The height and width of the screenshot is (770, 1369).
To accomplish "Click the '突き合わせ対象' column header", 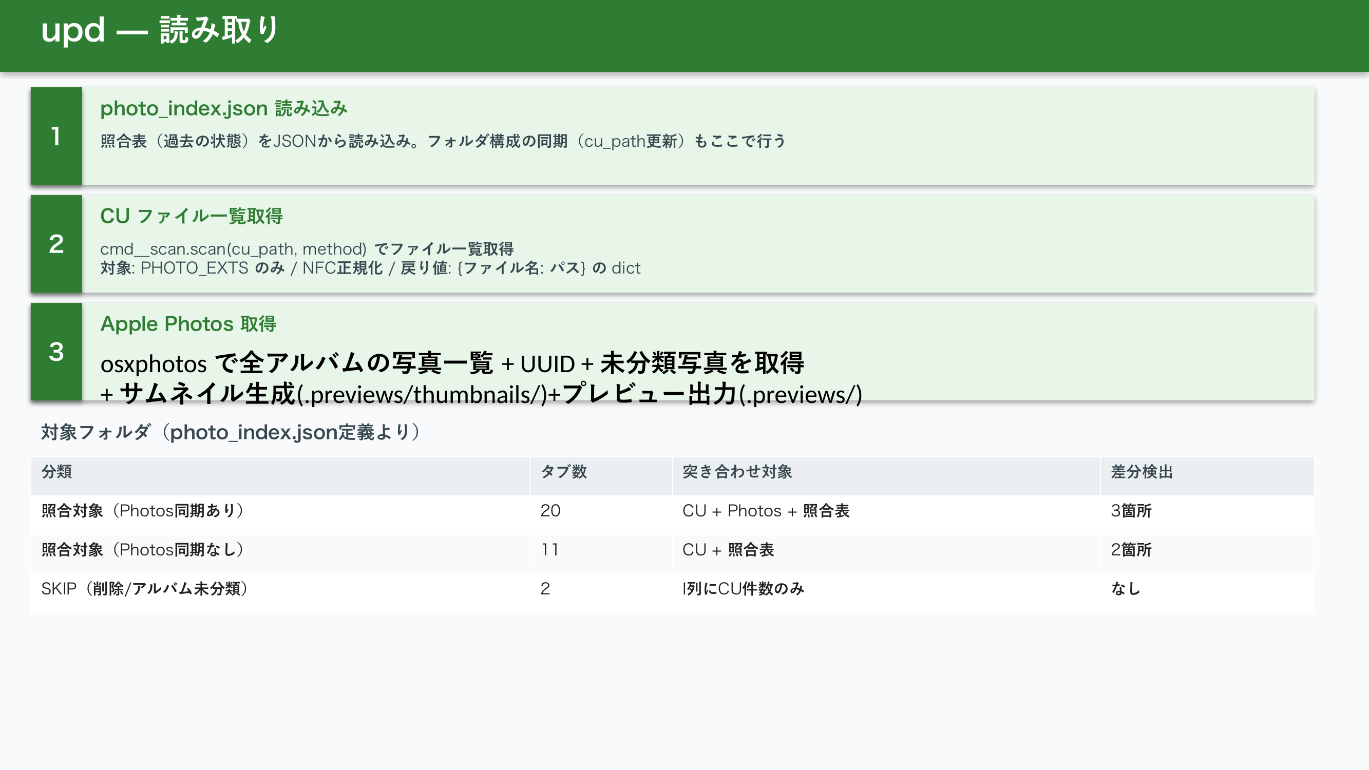I will click(736, 471).
